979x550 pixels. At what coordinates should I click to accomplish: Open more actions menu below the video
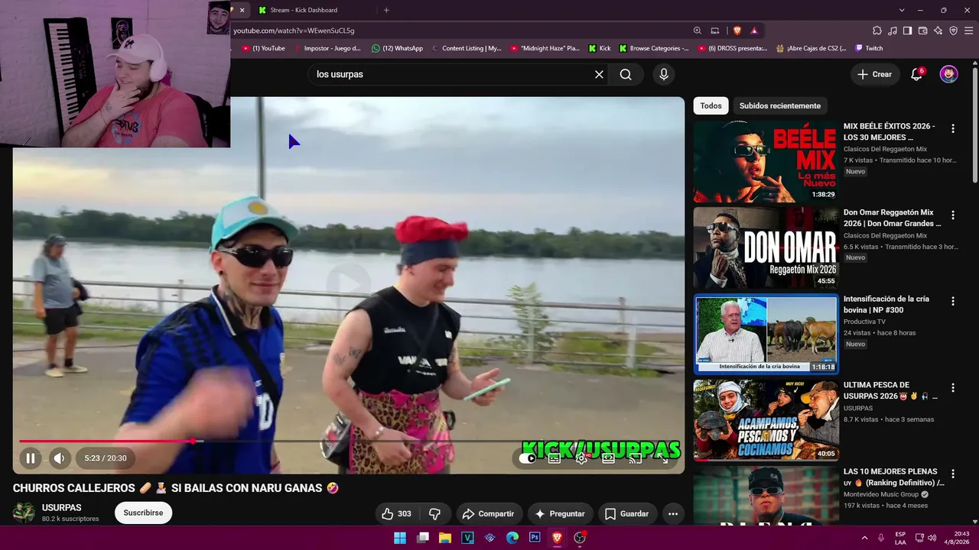[673, 513]
